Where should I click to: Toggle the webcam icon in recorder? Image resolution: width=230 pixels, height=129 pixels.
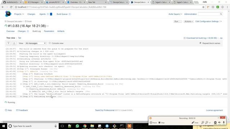[215, 123]
